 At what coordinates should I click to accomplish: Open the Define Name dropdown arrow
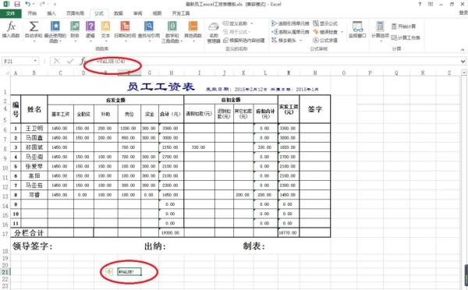252,23
